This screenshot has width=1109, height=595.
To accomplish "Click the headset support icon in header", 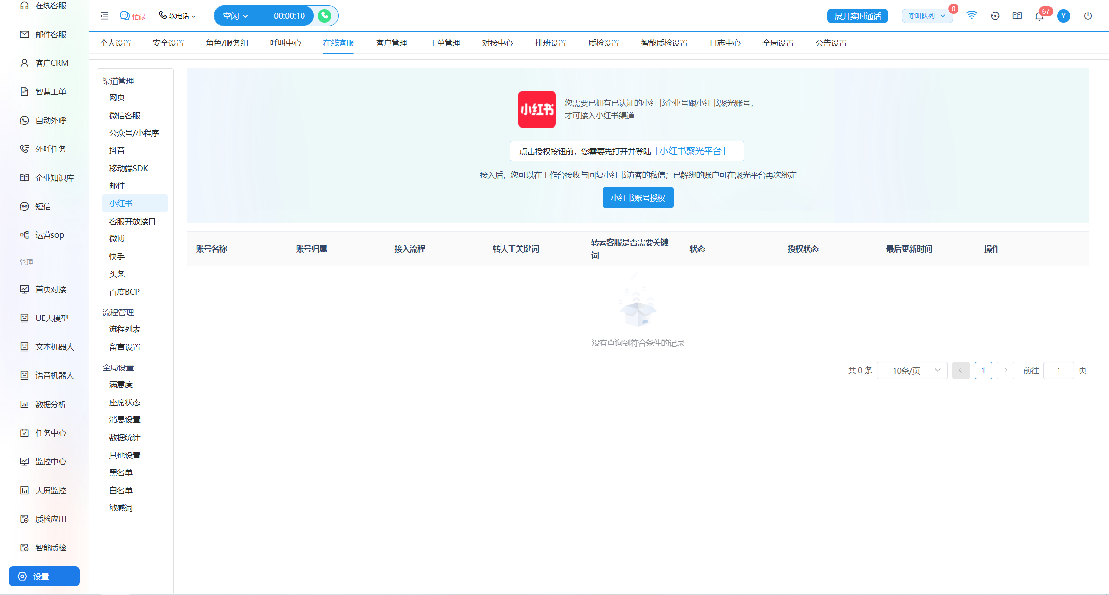I will pyautogui.click(x=995, y=16).
